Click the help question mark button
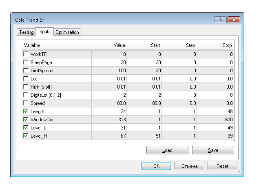 coord(220,20)
